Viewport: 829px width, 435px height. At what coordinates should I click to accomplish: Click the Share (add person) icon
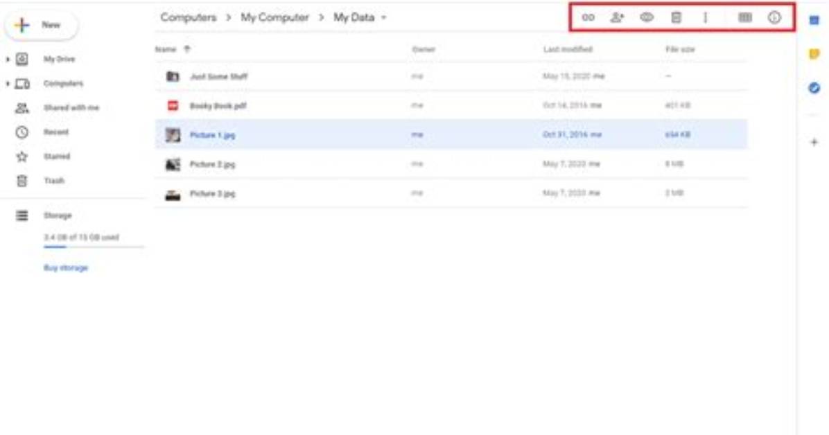(617, 17)
